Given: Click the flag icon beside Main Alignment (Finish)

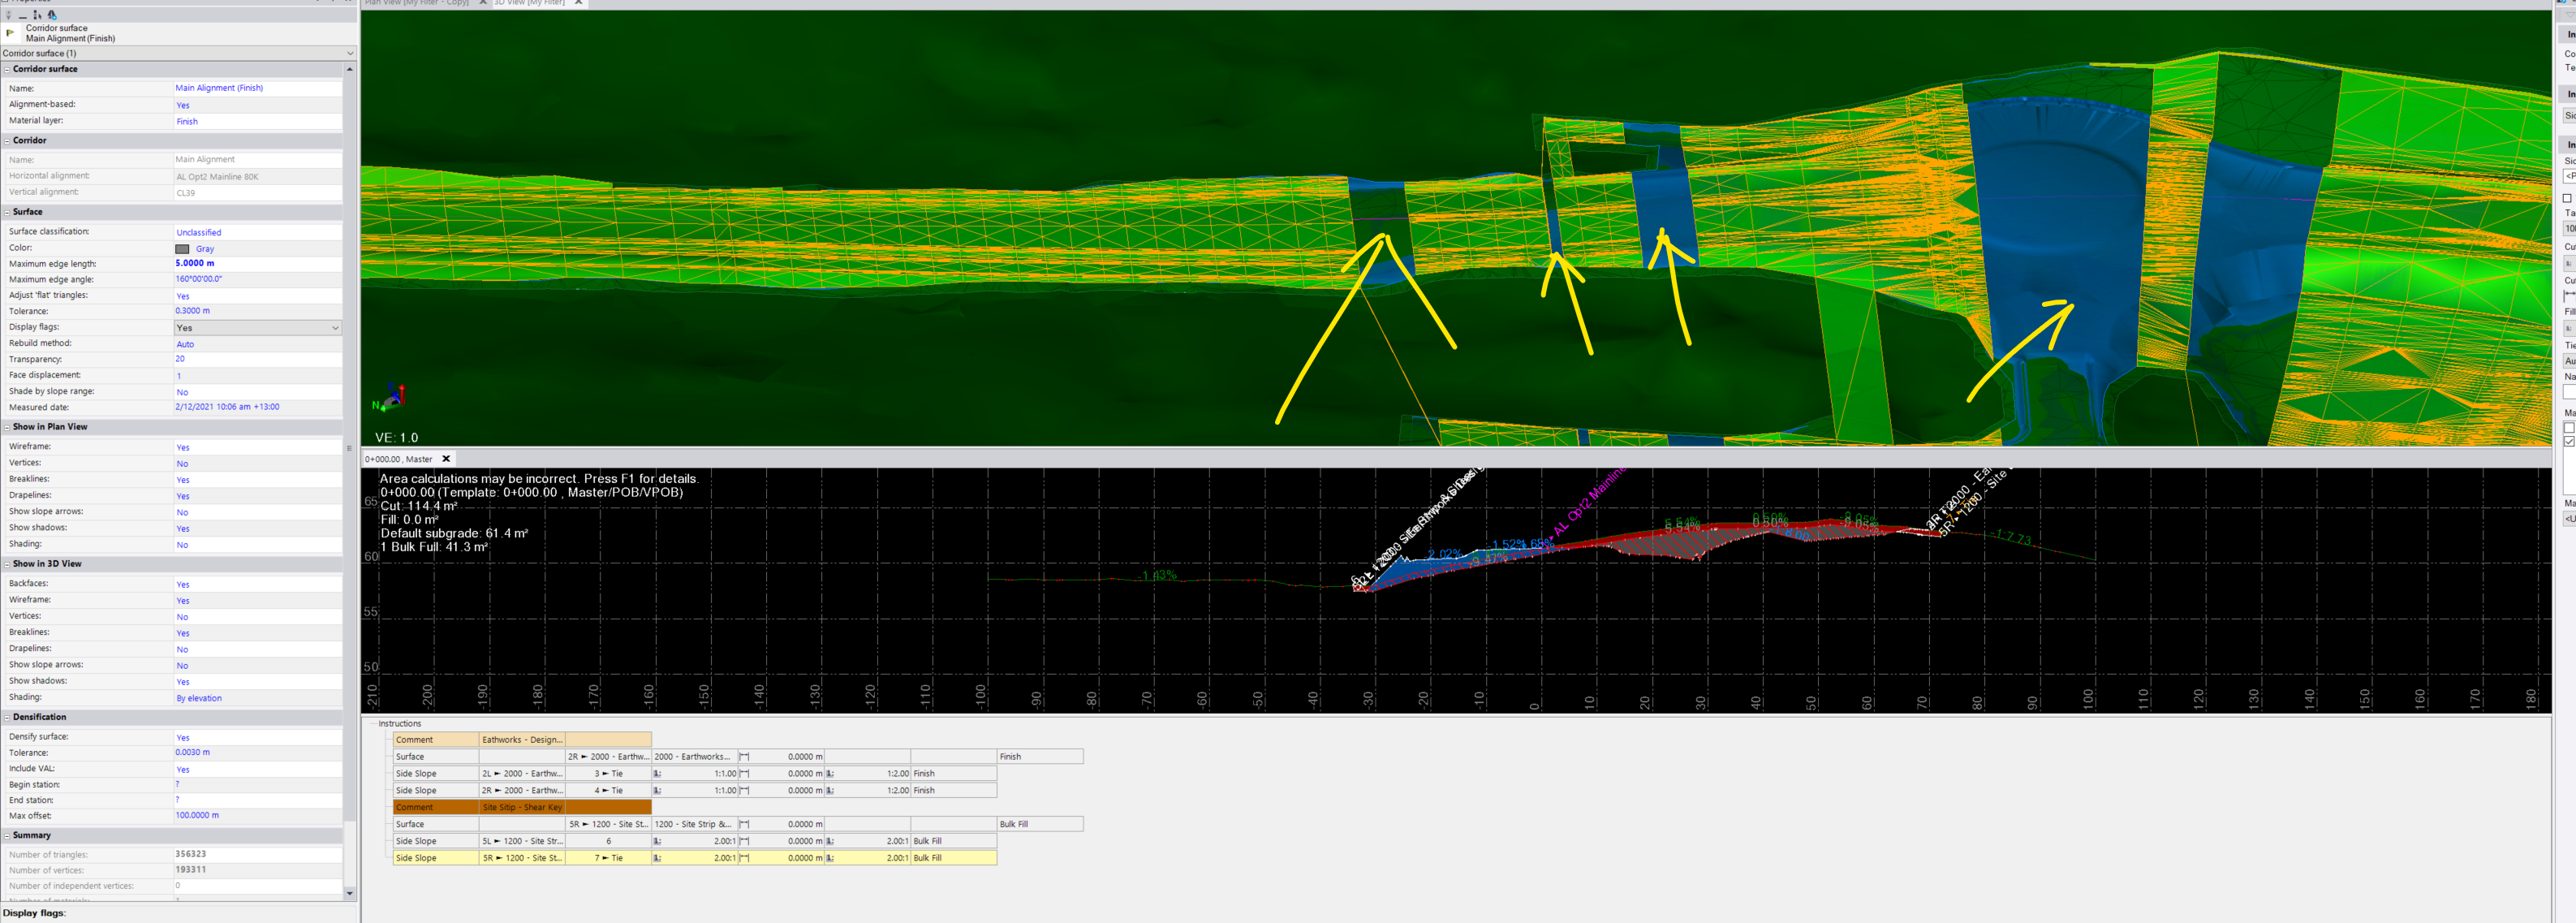Looking at the screenshot, I should click(10, 33).
